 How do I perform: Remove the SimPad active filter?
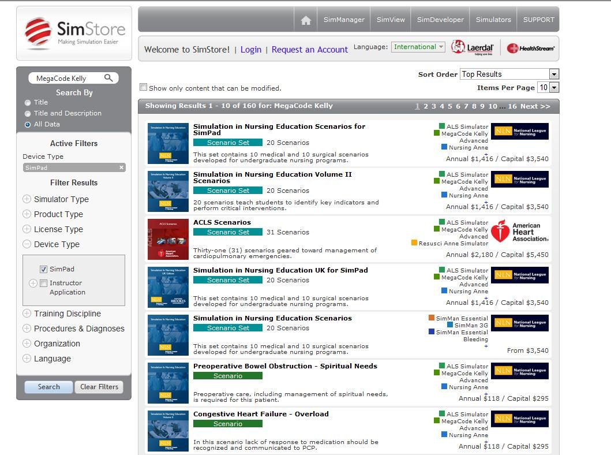click(122, 167)
